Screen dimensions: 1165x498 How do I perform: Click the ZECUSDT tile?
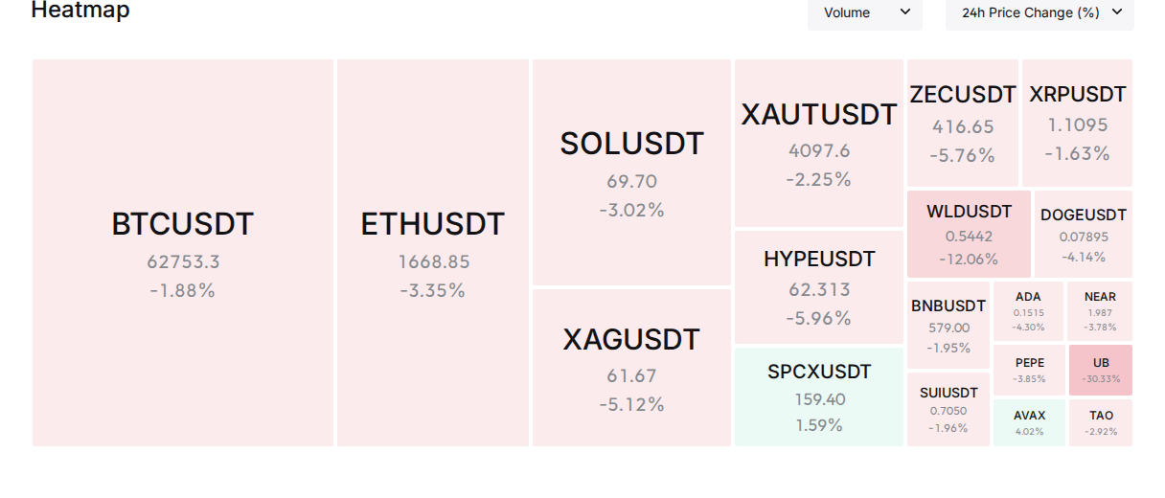[963, 123]
